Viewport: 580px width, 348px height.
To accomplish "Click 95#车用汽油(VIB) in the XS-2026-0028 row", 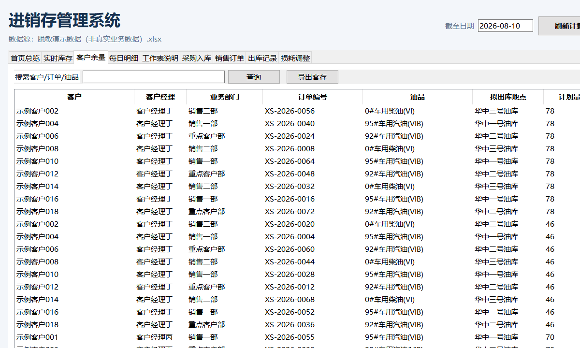I will tap(394, 274).
